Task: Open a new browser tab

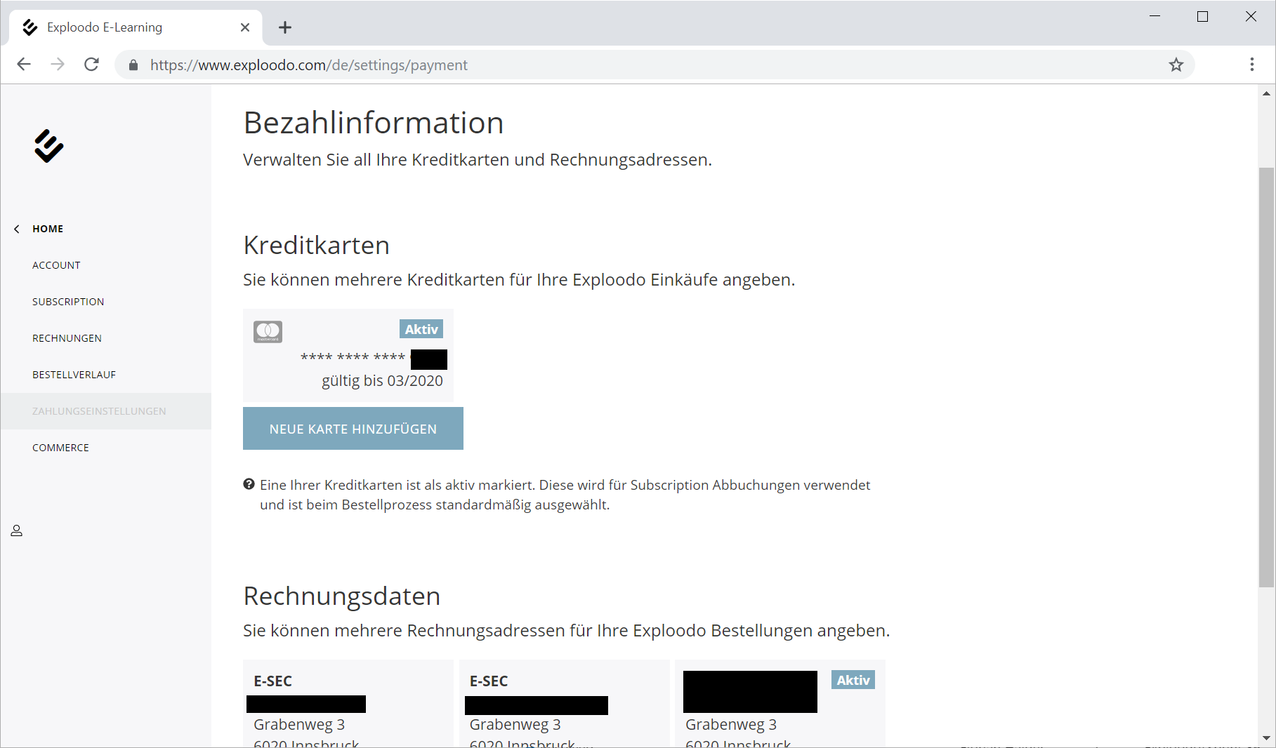Action: [x=284, y=27]
